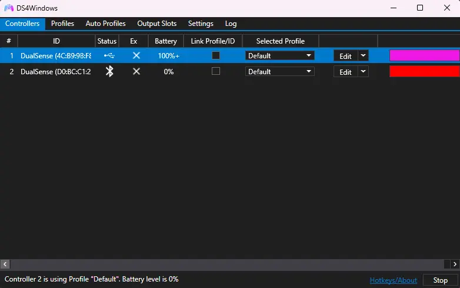
Task: Enable Link Profile/ID checkbox for controller 1
Action: tap(216, 55)
